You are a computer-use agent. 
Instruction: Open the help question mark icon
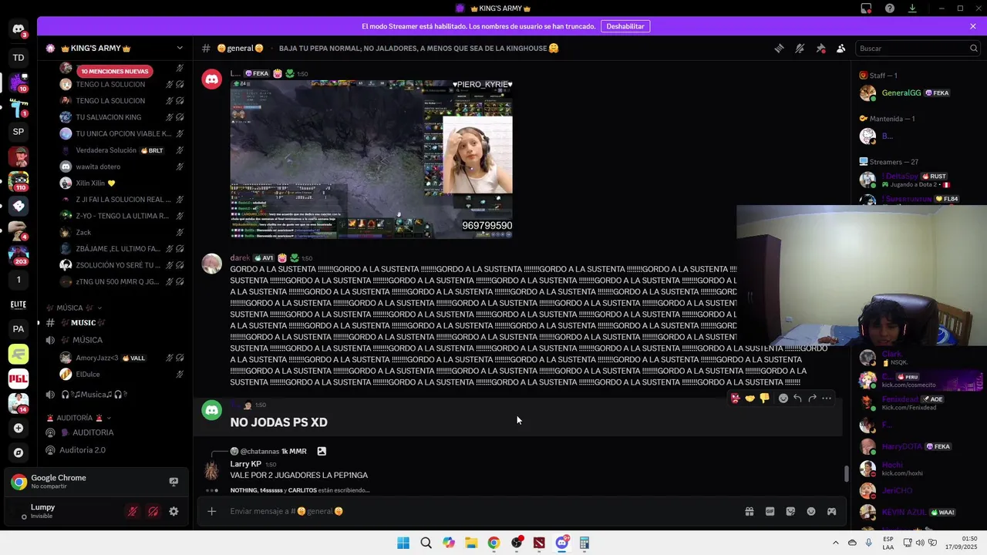click(x=890, y=8)
